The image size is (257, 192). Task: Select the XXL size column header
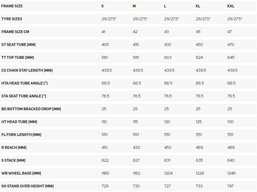[230, 6]
